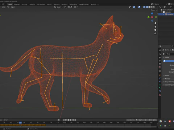Image resolution: width=174 pixels, height=130 pixels.
Task: Toggle snapping magnet in header
Action: tap(69, 7)
